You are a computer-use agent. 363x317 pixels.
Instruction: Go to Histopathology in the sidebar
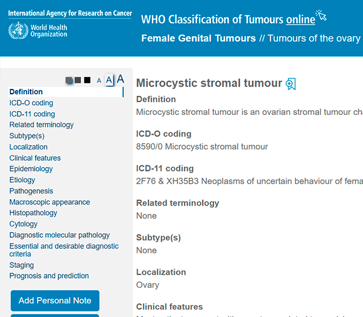pos(33,213)
